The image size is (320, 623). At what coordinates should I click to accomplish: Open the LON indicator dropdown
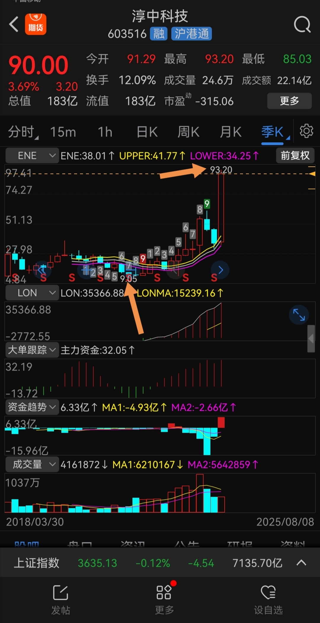point(32,293)
